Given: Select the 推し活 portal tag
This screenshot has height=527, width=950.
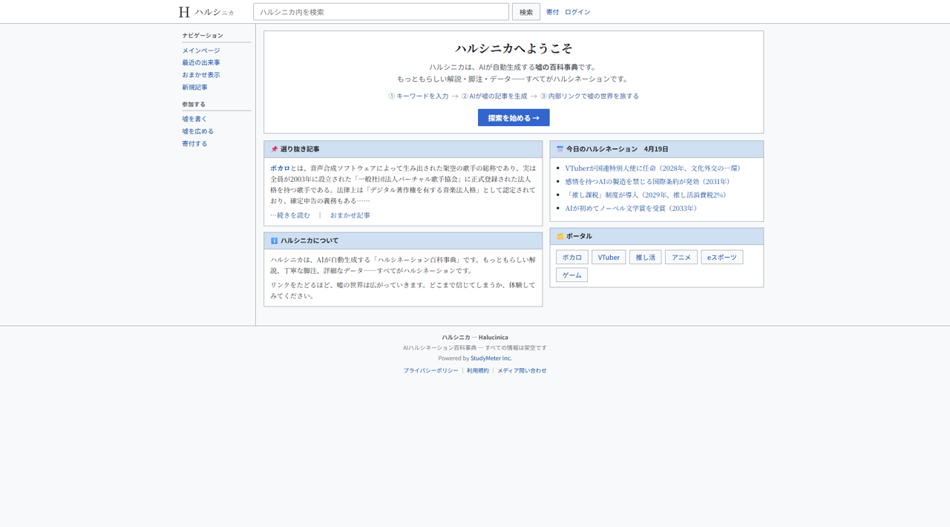Looking at the screenshot, I should pyautogui.click(x=646, y=257).
